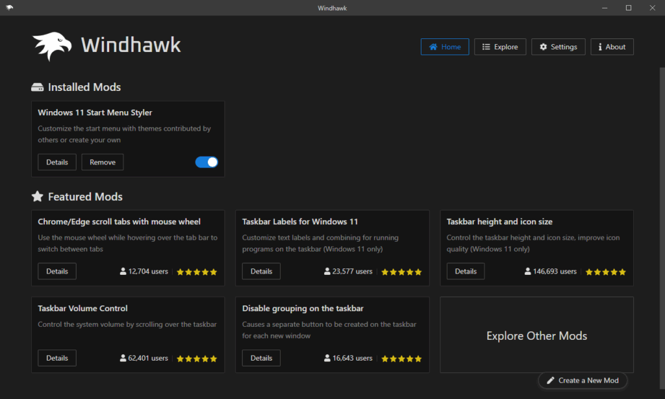
Task: Open Details for Windows 11 Start Menu Styler
Action: [57, 162]
